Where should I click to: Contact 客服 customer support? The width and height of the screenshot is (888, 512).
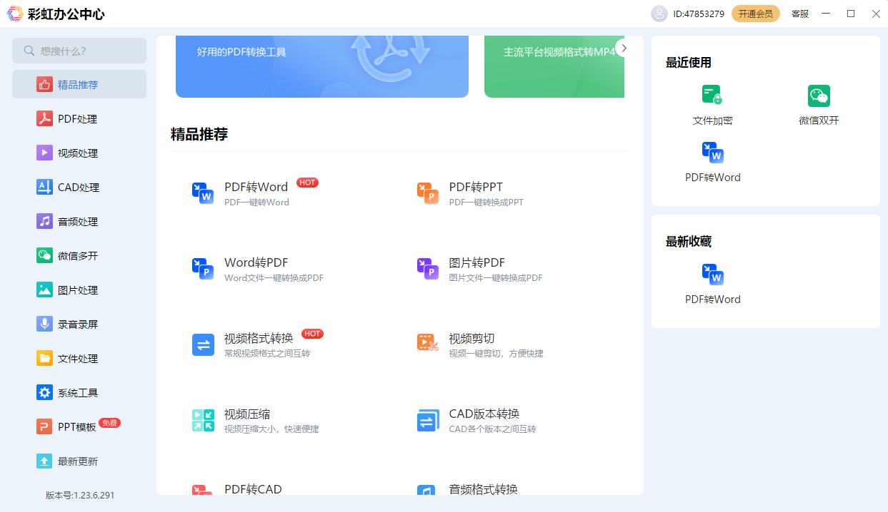pyautogui.click(x=799, y=14)
